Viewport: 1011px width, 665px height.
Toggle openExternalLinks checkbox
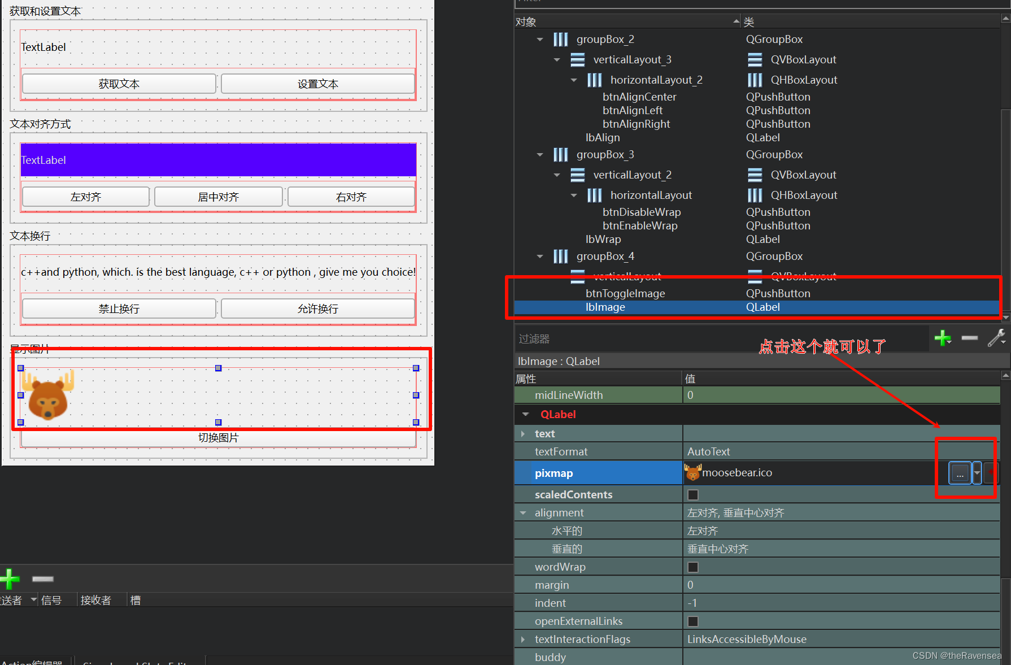(x=693, y=621)
